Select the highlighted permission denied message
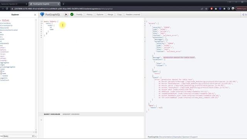 click(x=179, y=58)
